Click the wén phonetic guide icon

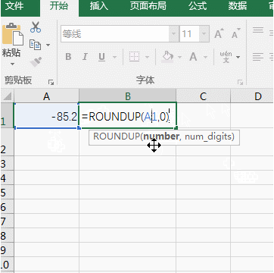click(x=226, y=57)
